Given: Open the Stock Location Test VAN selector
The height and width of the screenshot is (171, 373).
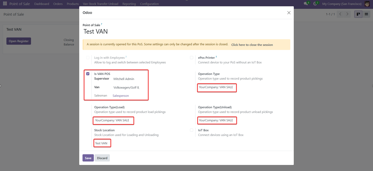Looking at the screenshot, I should [102, 143].
